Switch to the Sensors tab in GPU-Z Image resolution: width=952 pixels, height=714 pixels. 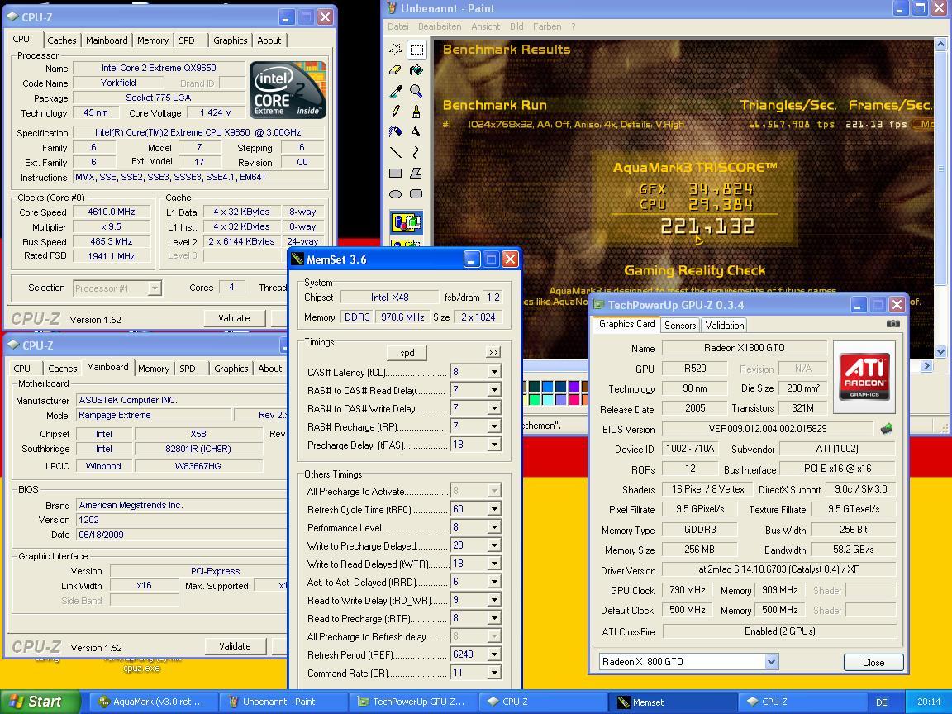point(680,325)
